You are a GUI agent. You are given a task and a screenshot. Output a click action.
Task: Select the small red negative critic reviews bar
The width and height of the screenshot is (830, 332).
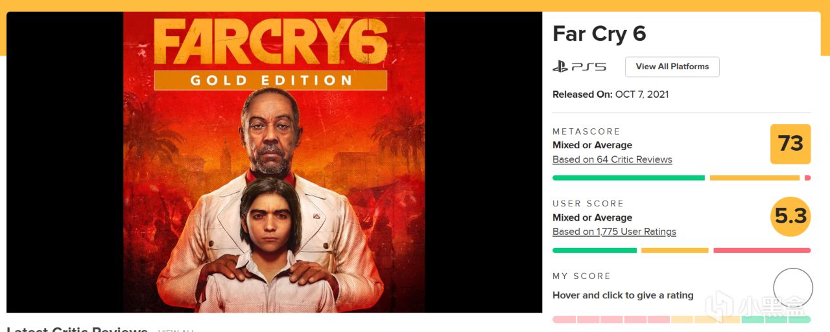(x=807, y=178)
